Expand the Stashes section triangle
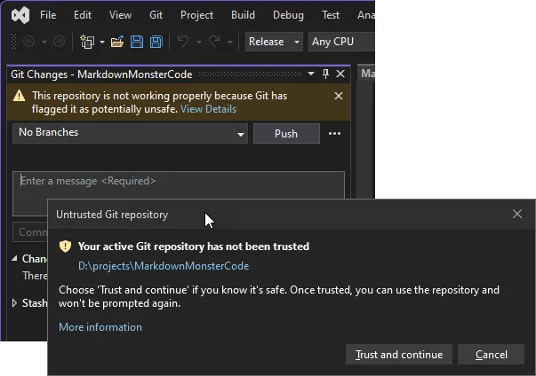The image size is (536, 376). (x=14, y=303)
